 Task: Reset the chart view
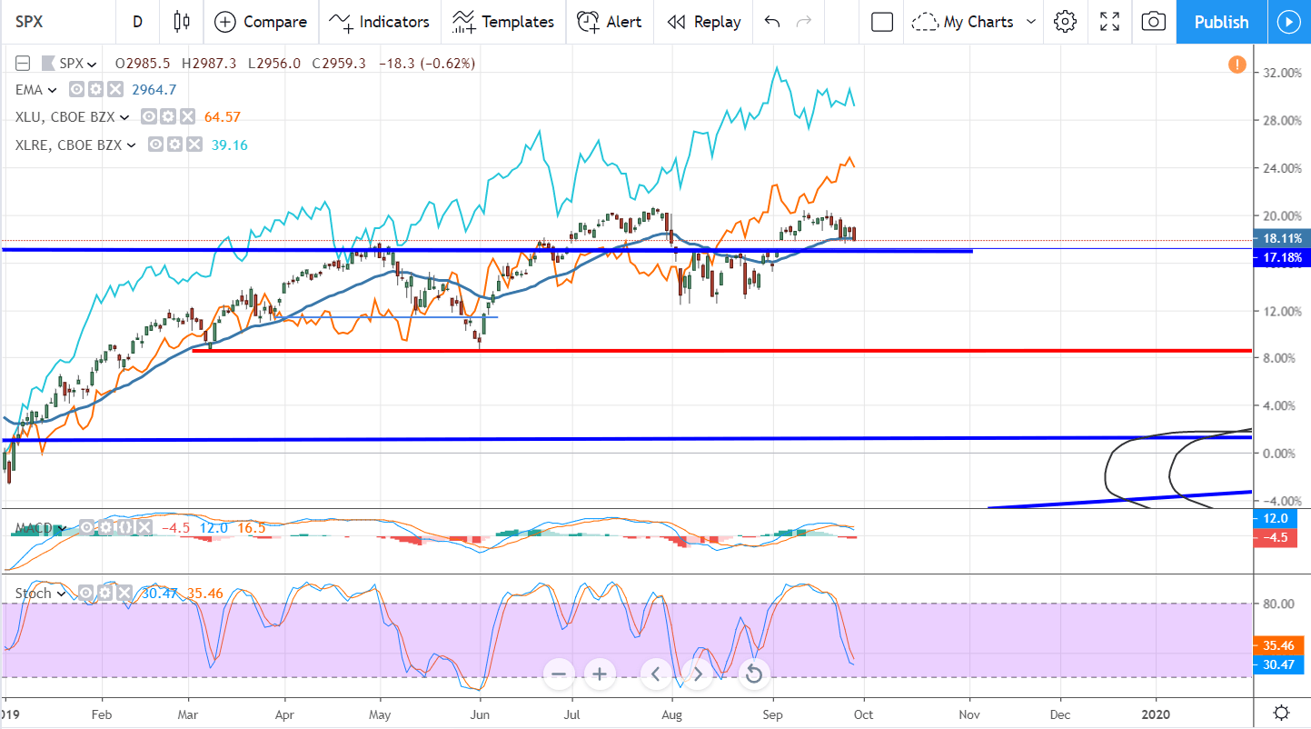click(753, 674)
